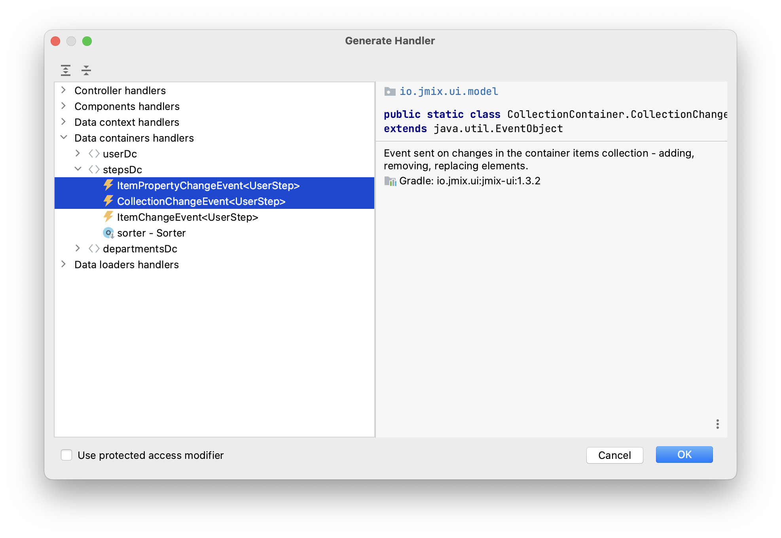Viewport: 781px width, 538px height.
Task: Click the Collapse All toolbar icon
Action: pos(86,70)
